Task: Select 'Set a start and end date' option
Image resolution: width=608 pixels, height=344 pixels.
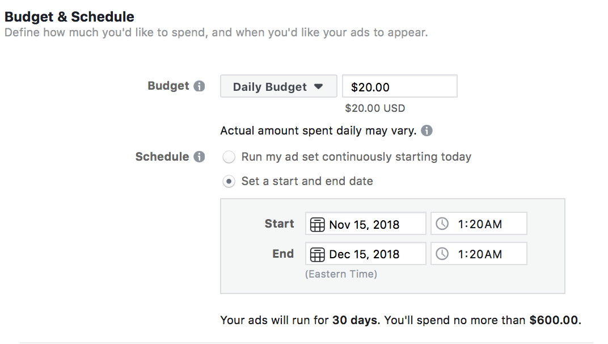Action: (x=229, y=182)
